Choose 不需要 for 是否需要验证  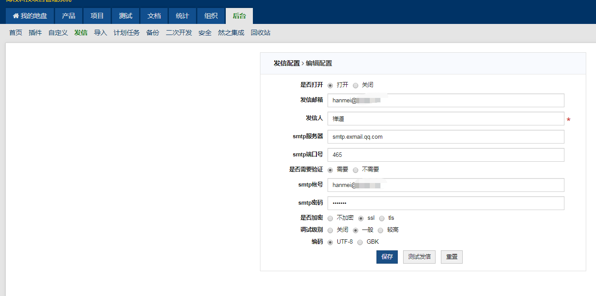(x=356, y=170)
